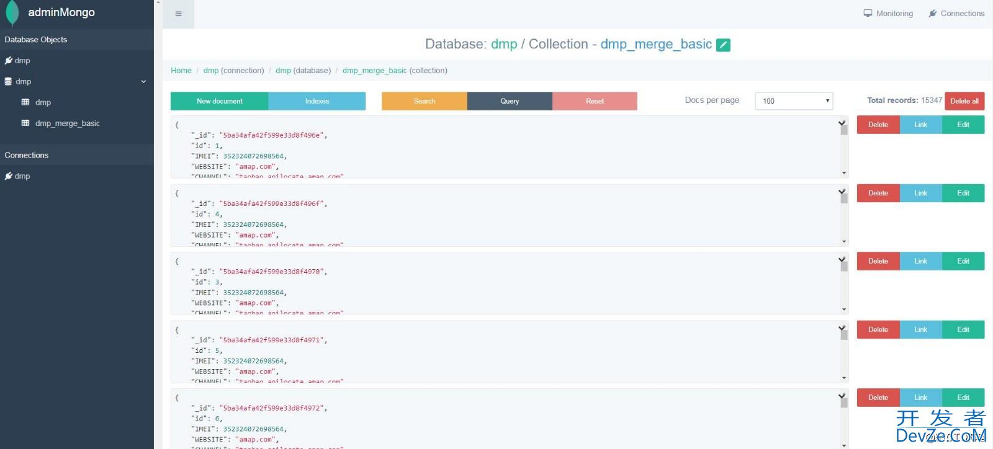This screenshot has height=449, width=993.
Task: Open Link for document with id 3
Action: [921, 261]
